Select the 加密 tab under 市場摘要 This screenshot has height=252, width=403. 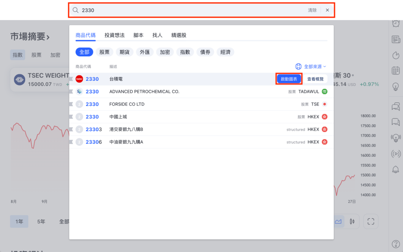coord(55,55)
